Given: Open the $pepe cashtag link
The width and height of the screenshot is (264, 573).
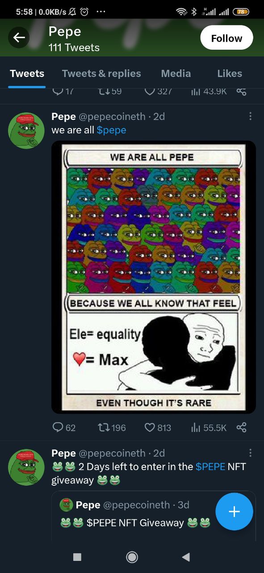Looking at the screenshot, I should [x=111, y=130].
